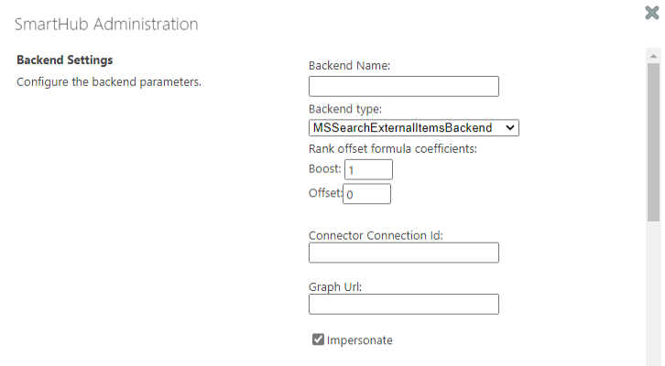
Task: Click the scrollbar track below the thumb
Action: pos(653,293)
